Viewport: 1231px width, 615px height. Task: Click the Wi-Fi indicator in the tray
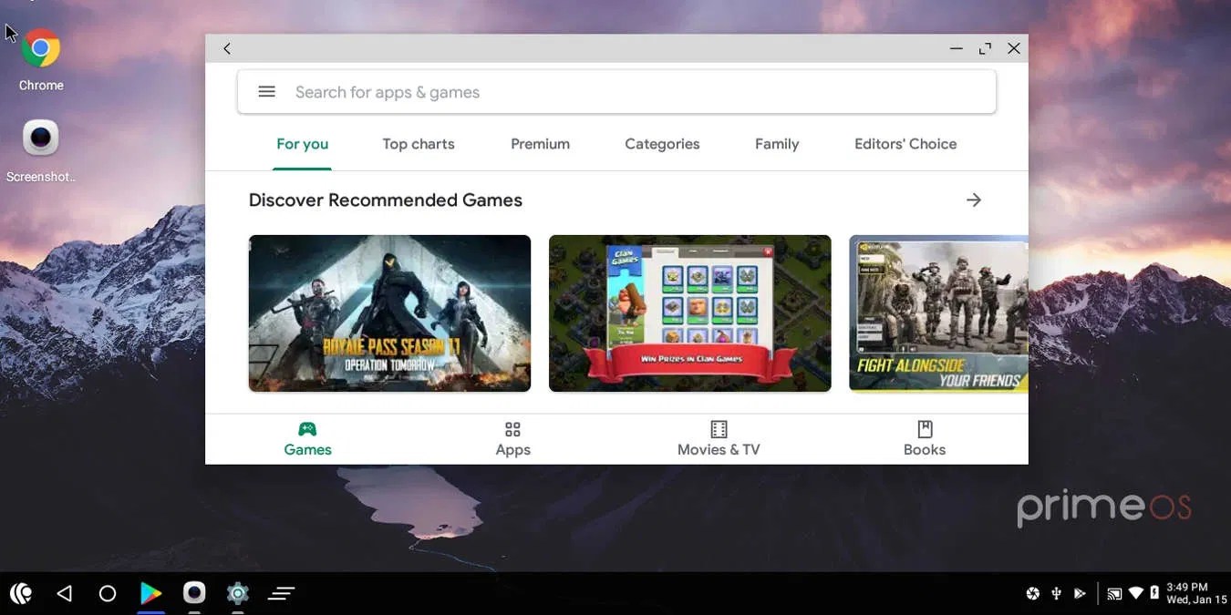[1135, 593]
